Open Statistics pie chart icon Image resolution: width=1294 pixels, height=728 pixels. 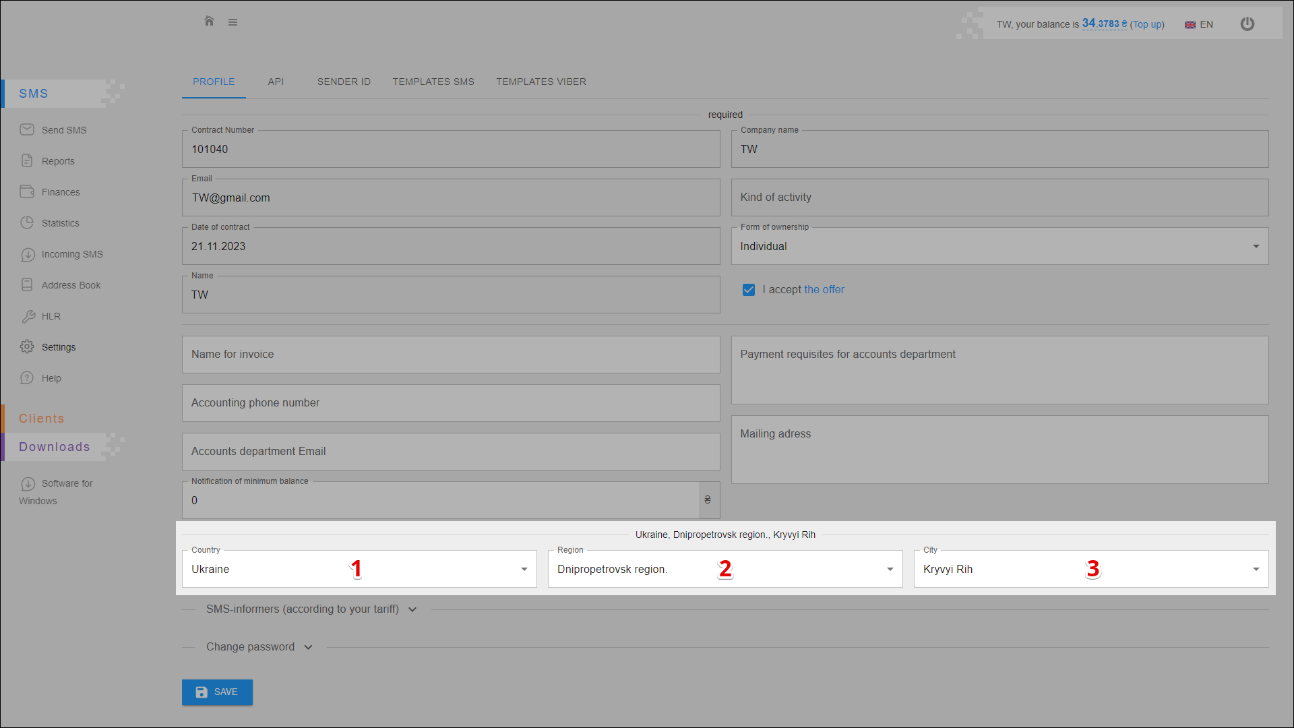point(27,222)
